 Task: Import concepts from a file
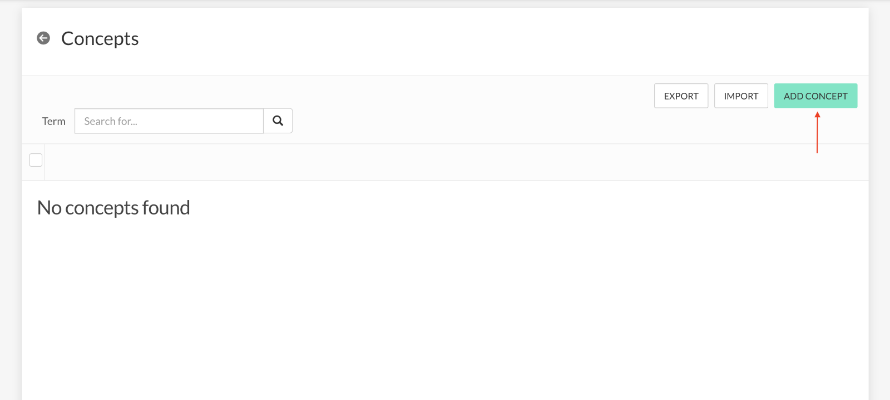click(741, 96)
